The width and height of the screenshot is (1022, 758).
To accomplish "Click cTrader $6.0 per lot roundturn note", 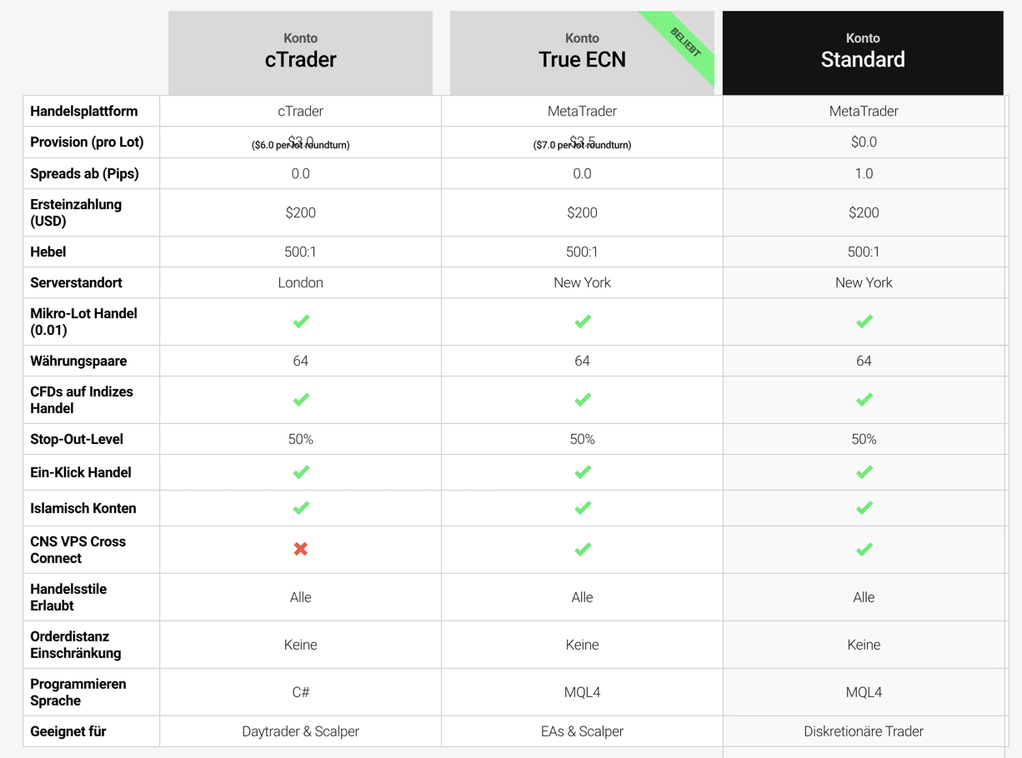I will (x=301, y=146).
